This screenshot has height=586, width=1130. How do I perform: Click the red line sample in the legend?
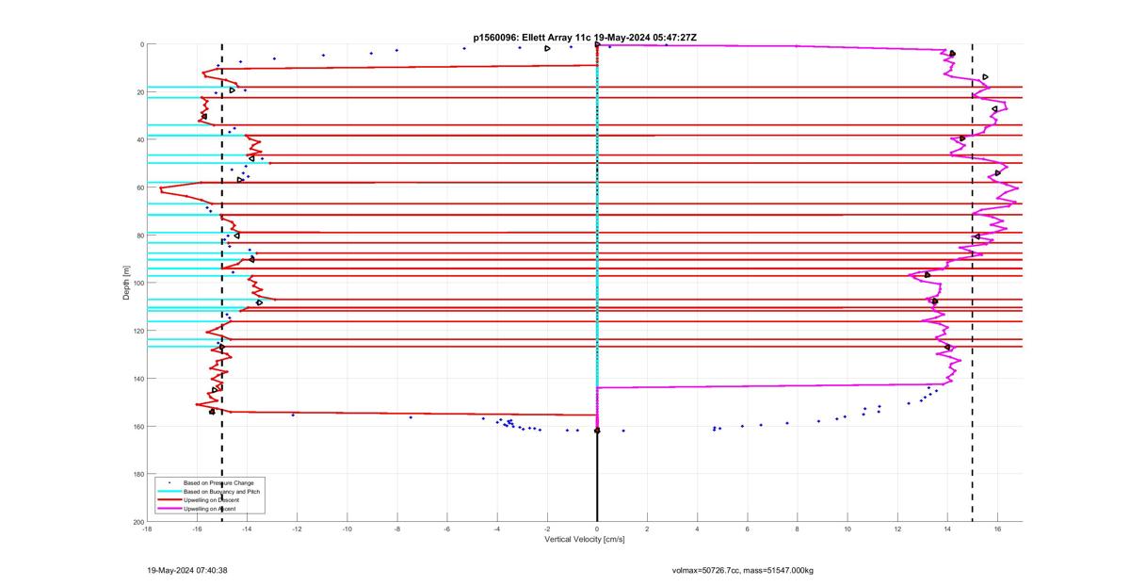coord(169,500)
